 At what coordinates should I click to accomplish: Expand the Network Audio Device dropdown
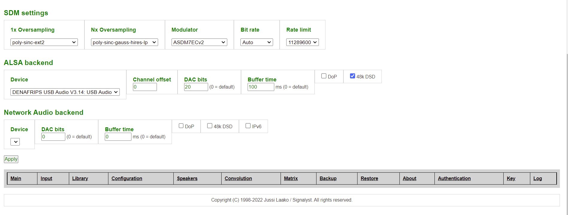coord(15,142)
